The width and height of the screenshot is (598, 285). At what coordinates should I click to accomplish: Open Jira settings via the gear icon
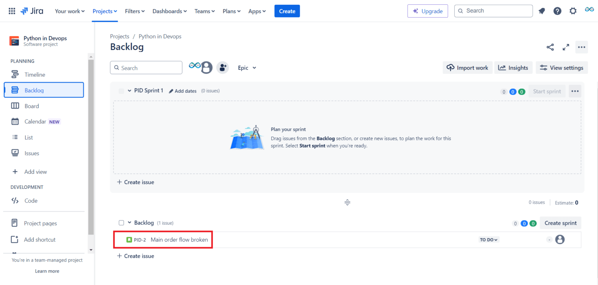tap(573, 11)
